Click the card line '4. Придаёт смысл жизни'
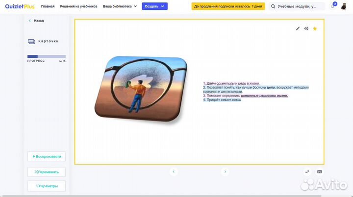 pos(222,100)
